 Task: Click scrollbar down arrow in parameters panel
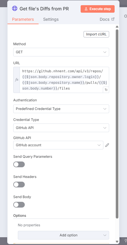117,242
